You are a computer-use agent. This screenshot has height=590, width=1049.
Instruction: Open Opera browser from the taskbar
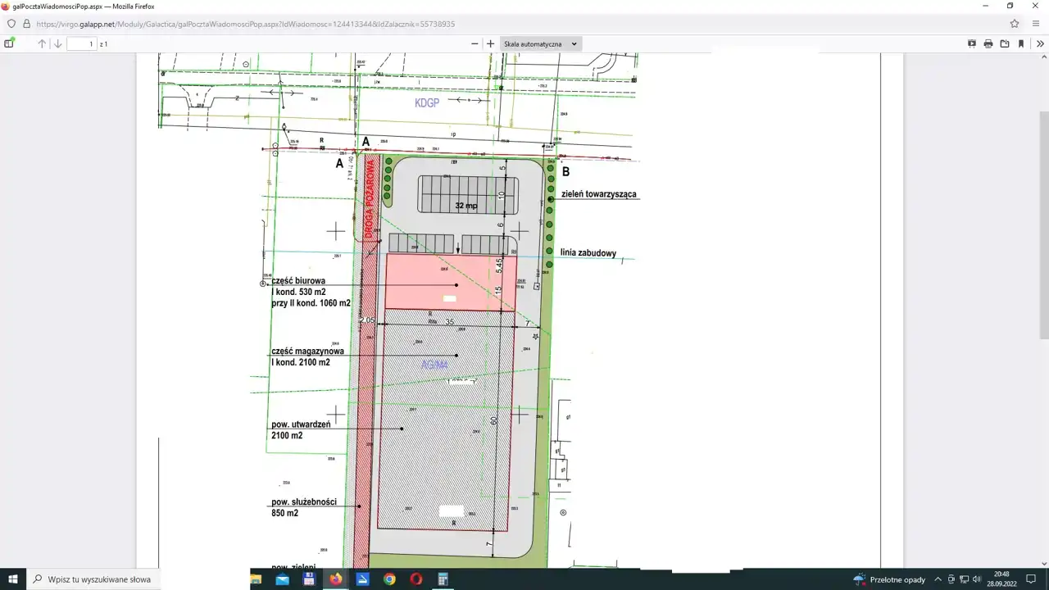click(416, 579)
